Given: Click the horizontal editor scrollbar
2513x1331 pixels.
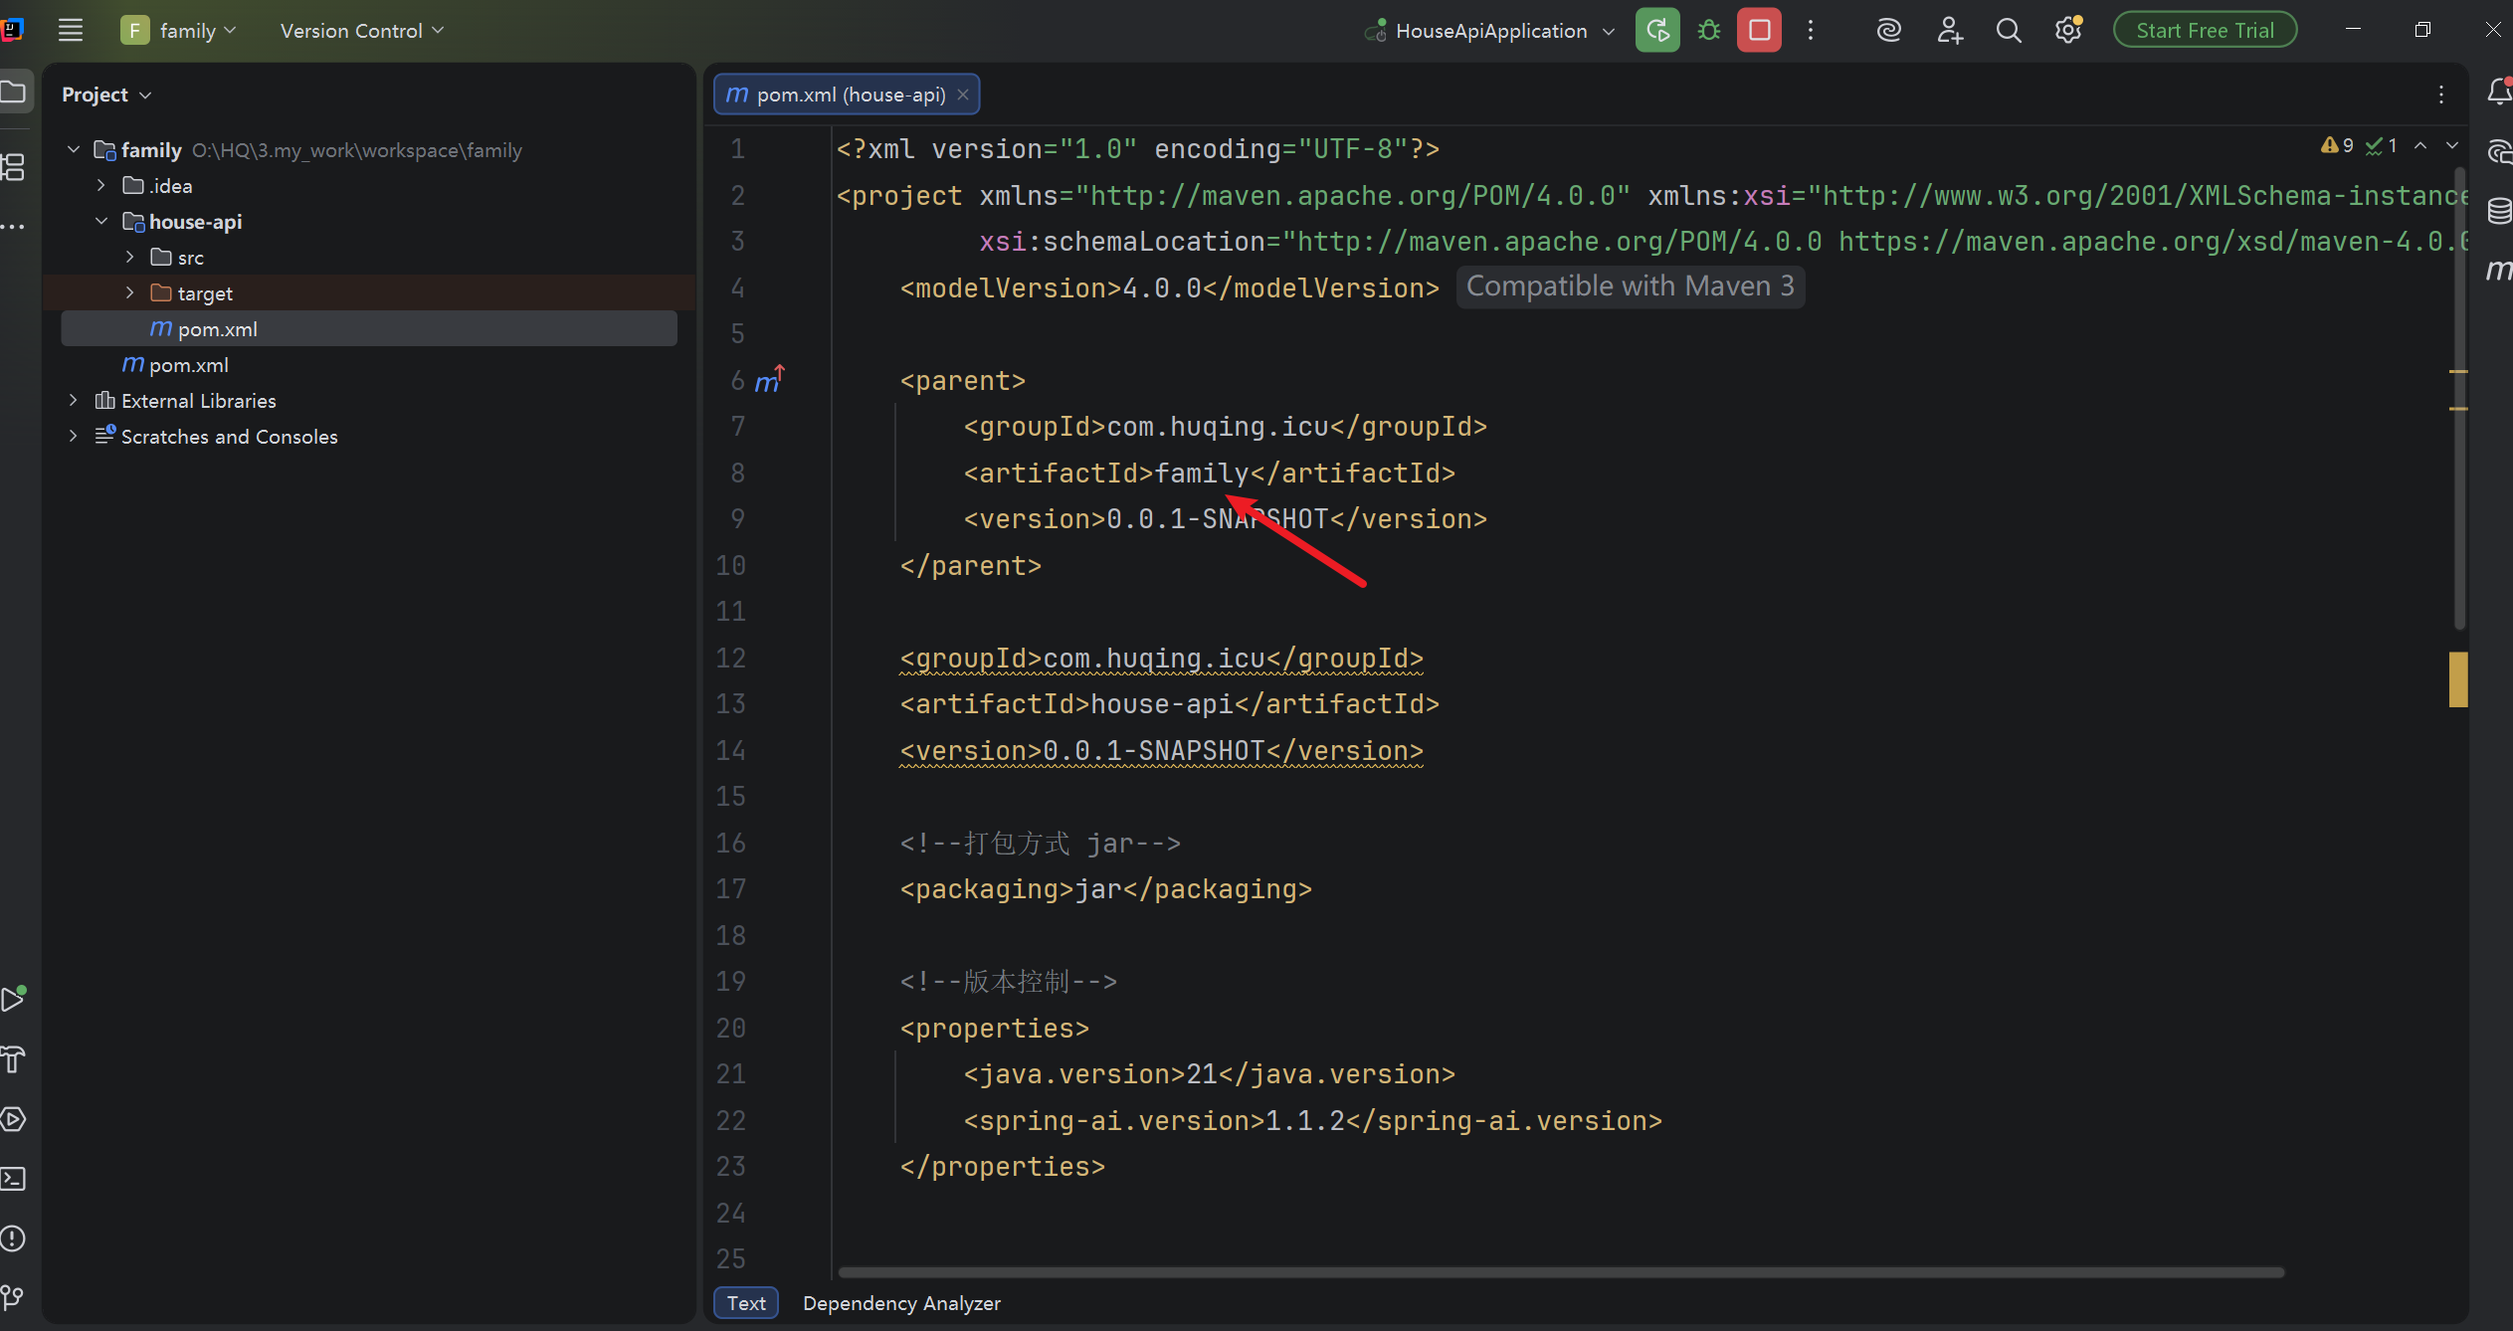Looking at the screenshot, I should pos(1560,1272).
